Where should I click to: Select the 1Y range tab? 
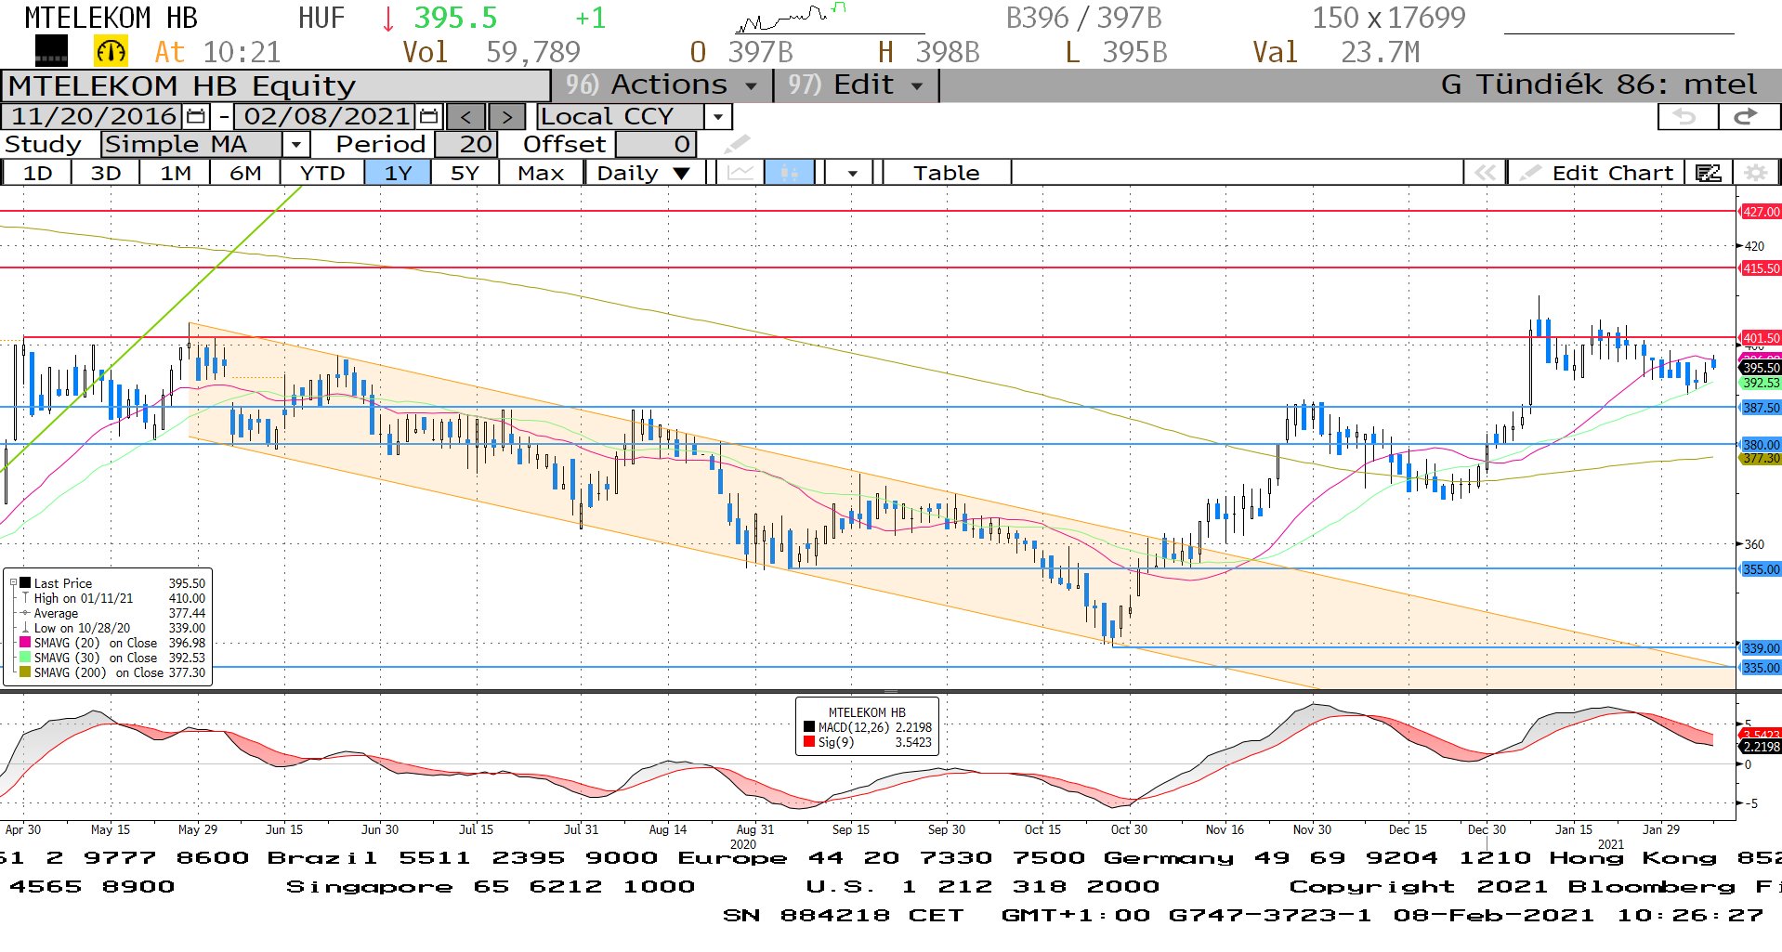[398, 173]
